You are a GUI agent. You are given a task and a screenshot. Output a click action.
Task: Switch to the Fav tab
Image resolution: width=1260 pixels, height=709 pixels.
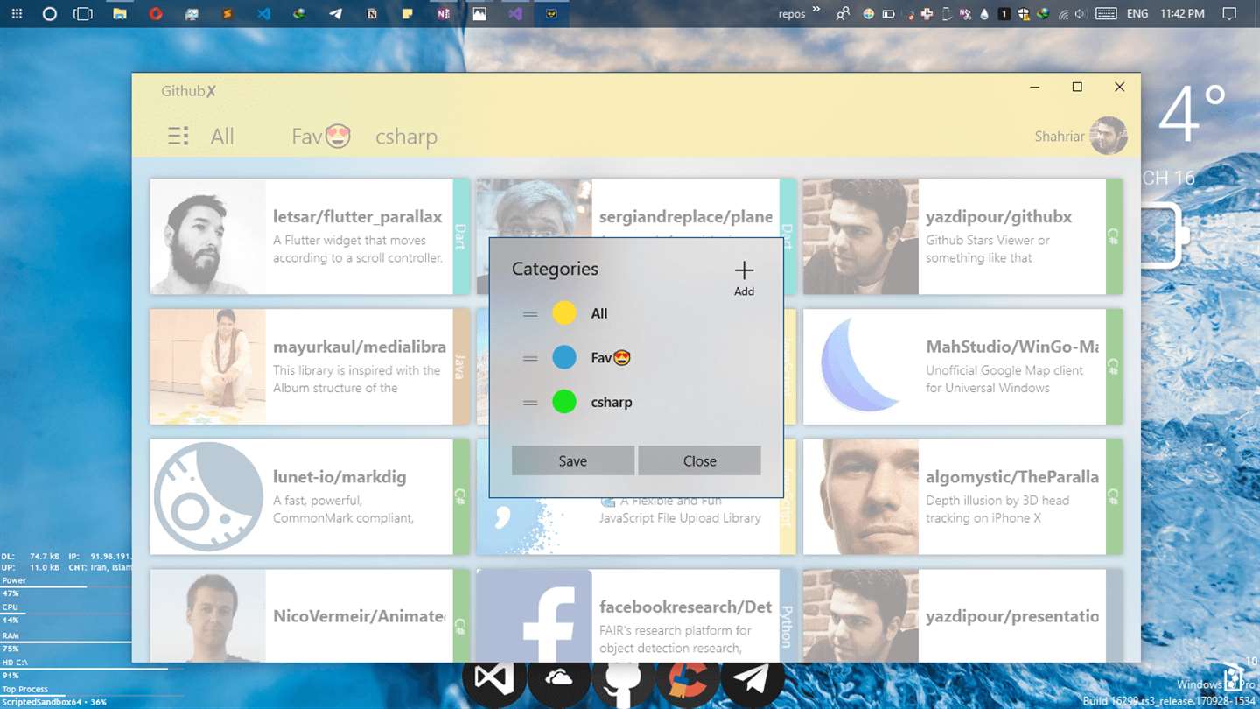(321, 137)
